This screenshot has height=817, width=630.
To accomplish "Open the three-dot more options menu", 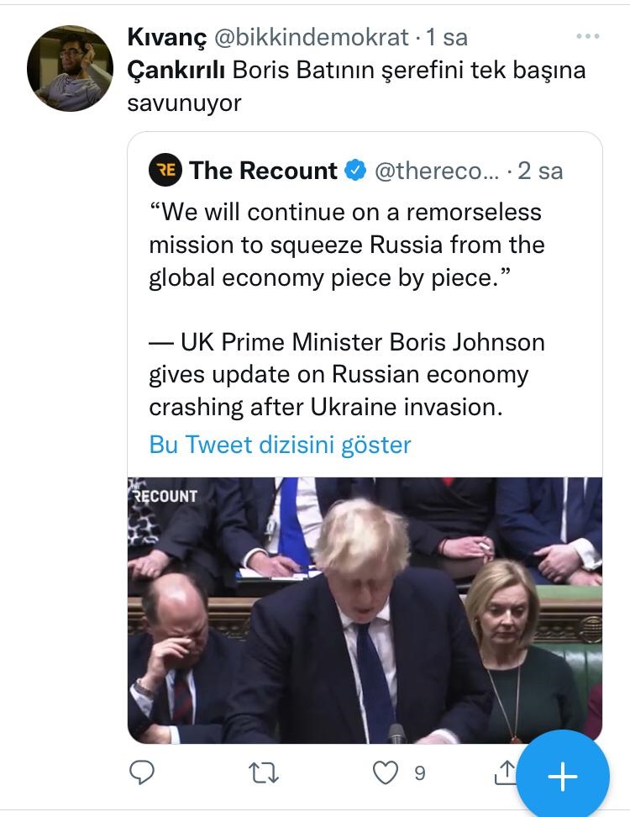I will 588,37.
